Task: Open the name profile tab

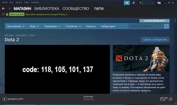Action: (x=99, y=8)
